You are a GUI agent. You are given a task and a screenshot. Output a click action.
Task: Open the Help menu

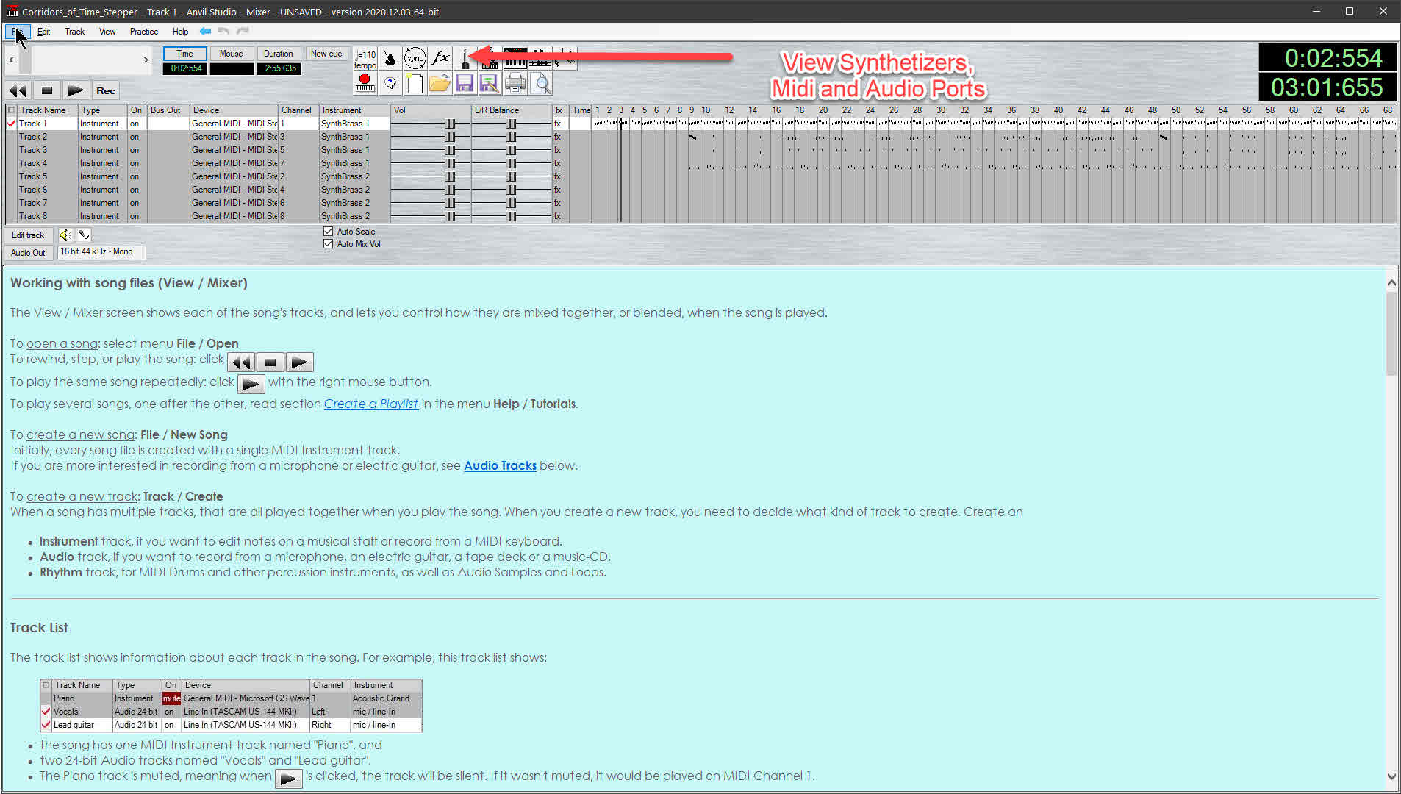tap(180, 32)
